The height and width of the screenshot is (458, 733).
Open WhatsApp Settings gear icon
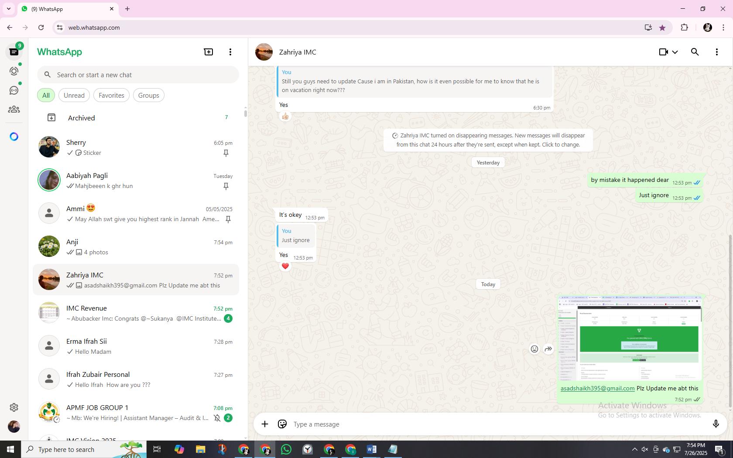click(x=14, y=407)
